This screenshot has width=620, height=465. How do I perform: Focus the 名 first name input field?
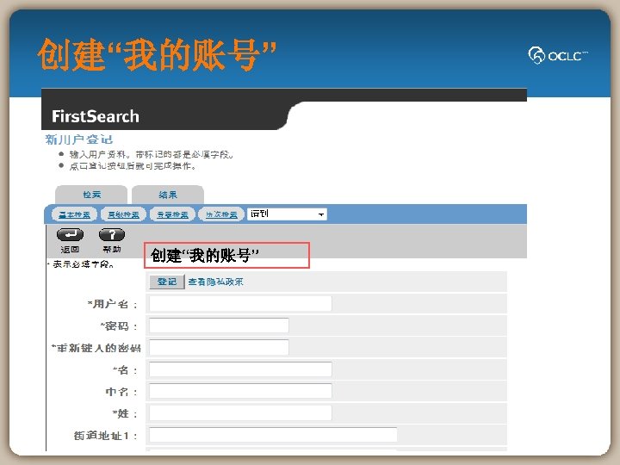point(240,369)
